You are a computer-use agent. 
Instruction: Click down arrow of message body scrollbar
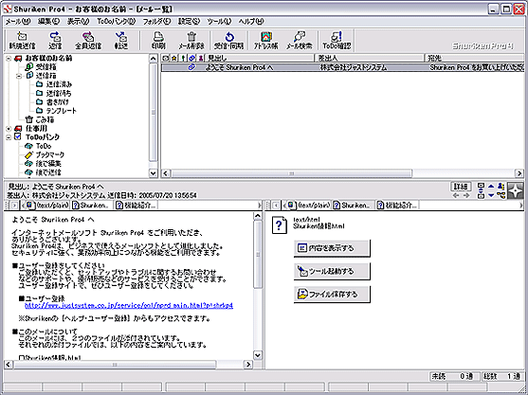258,355
